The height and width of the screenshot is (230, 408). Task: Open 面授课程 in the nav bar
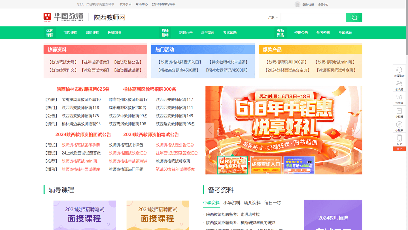(x=70, y=33)
